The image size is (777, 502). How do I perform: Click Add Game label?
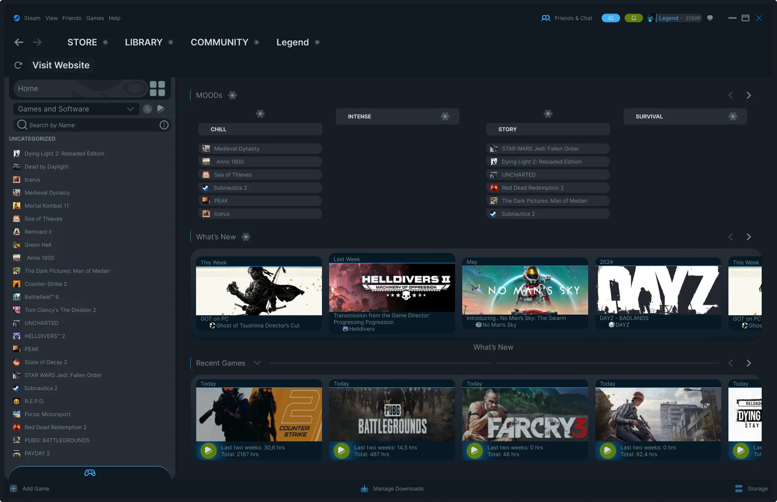(x=36, y=489)
